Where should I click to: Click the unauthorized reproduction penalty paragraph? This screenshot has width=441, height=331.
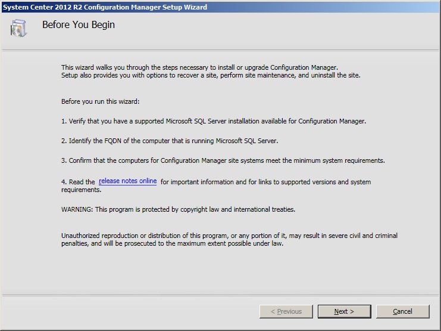229,236
